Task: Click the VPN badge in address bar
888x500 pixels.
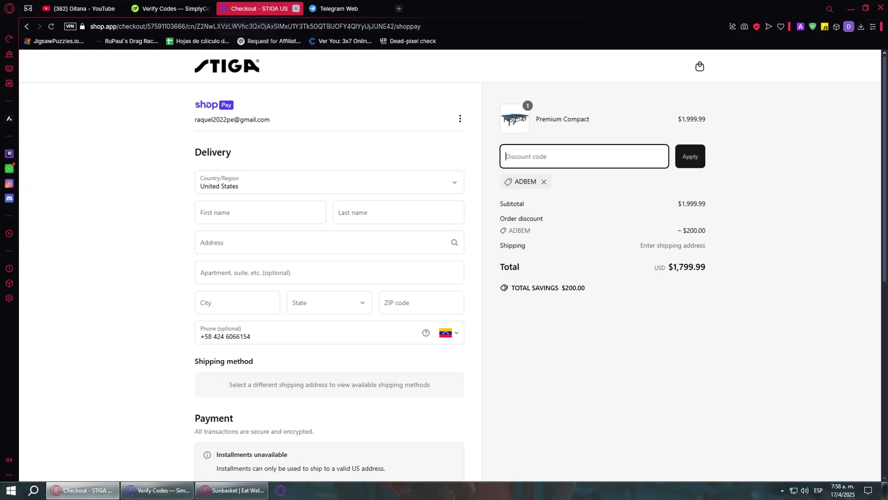Action: coord(70,27)
